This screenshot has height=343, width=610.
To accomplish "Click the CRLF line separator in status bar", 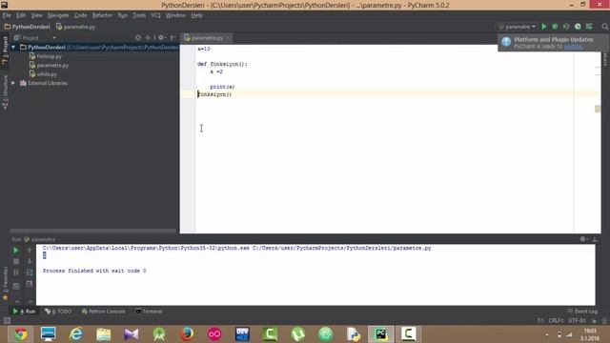I will pyautogui.click(x=557, y=320).
